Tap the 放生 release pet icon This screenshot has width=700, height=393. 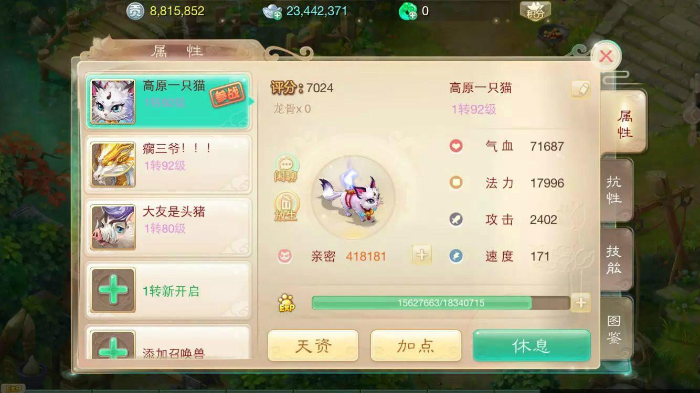(x=286, y=206)
